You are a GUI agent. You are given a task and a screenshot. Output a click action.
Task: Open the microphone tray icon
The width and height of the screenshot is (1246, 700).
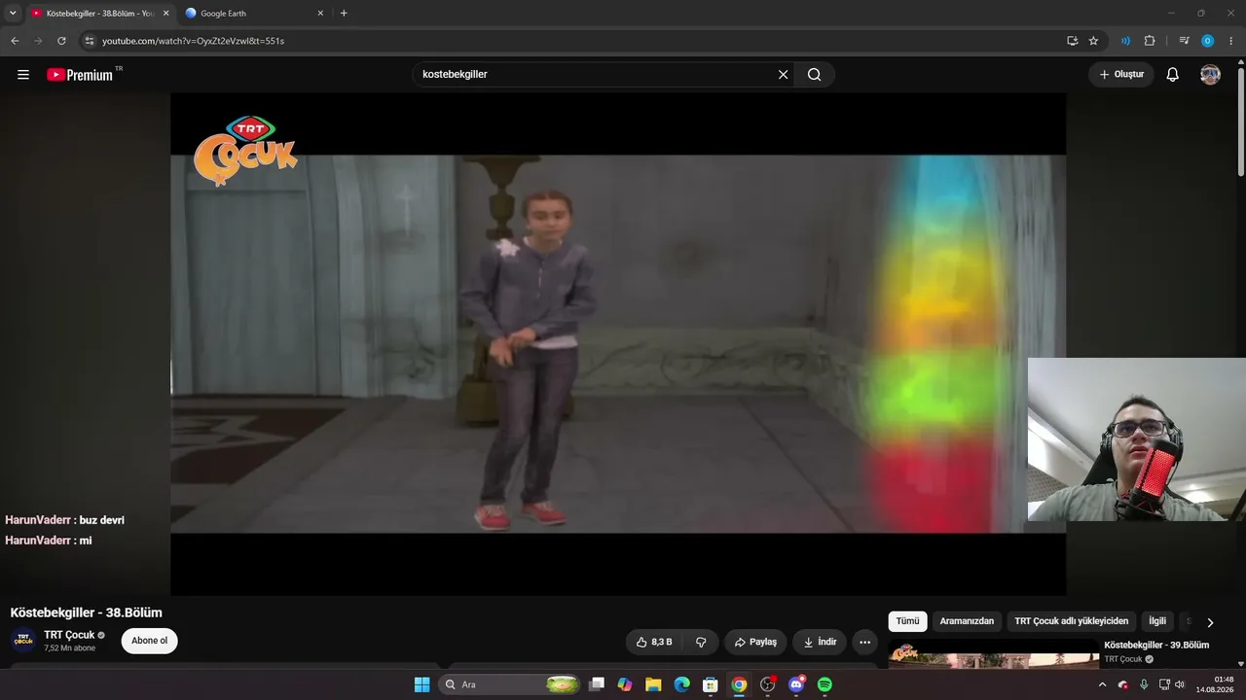coord(1144,684)
